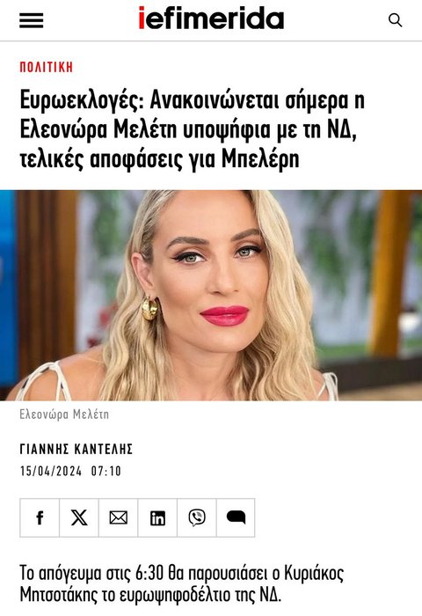Share the article on LinkedIn

point(157,517)
